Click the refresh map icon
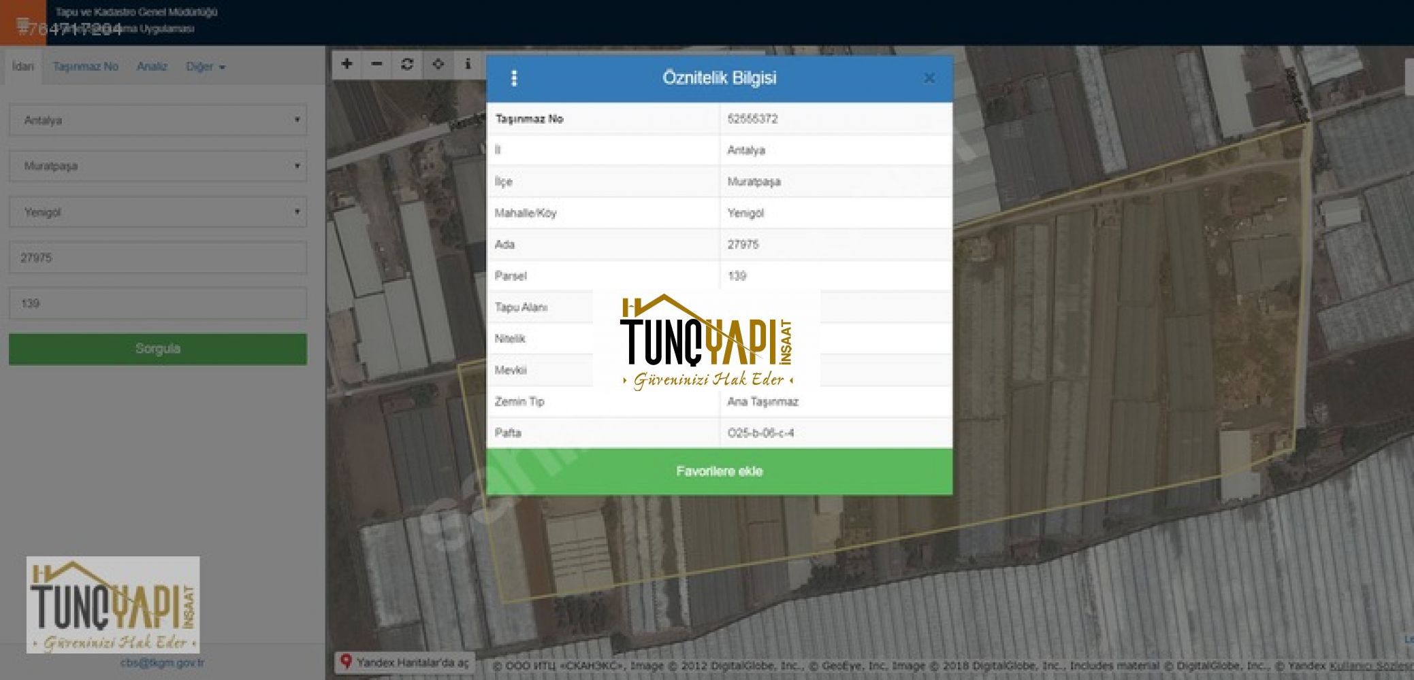The height and width of the screenshot is (680, 1414). [407, 64]
